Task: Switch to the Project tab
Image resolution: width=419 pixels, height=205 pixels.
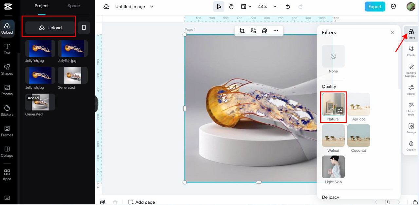Action: (42, 6)
